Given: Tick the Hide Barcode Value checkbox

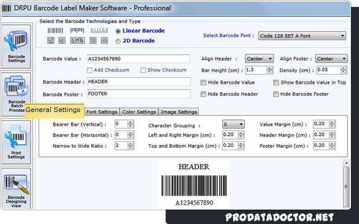Looking at the screenshot, I should coord(203,83).
